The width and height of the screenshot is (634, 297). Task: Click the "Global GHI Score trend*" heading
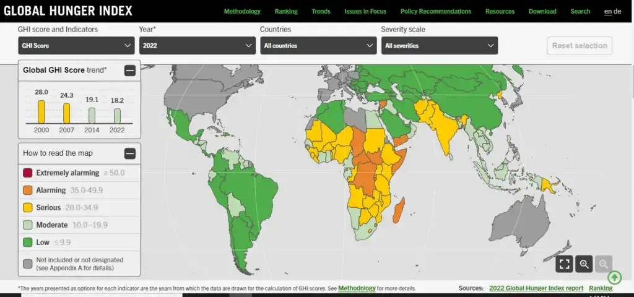[65, 70]
